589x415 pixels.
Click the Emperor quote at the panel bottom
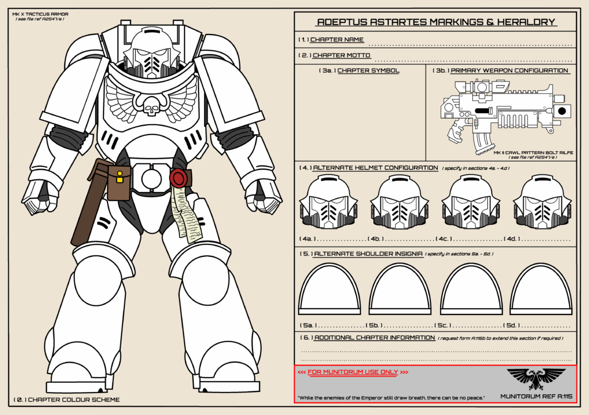coord(391,398)
